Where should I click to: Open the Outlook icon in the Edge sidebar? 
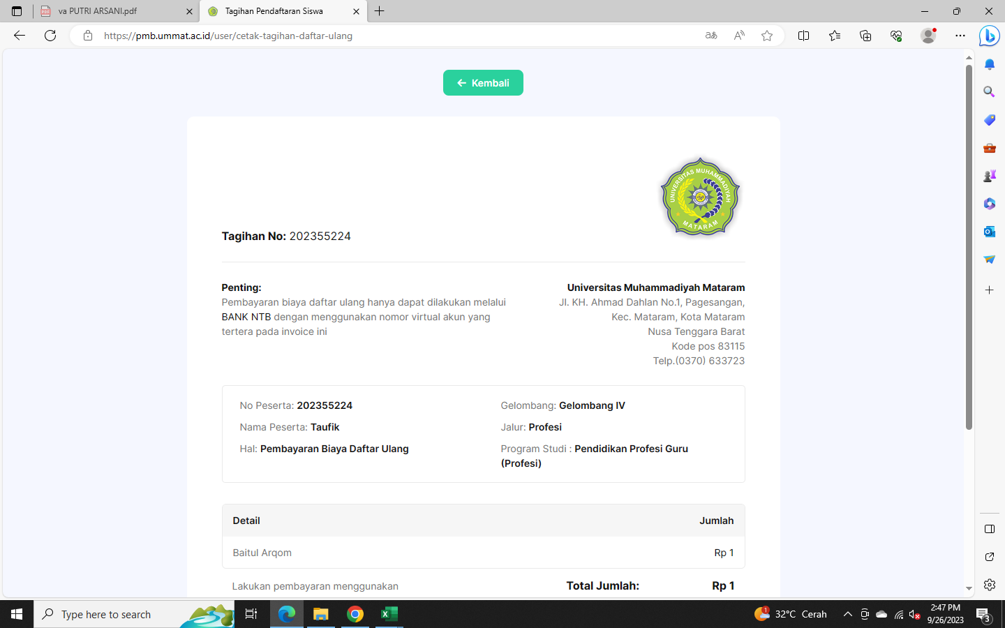point(989,232)
